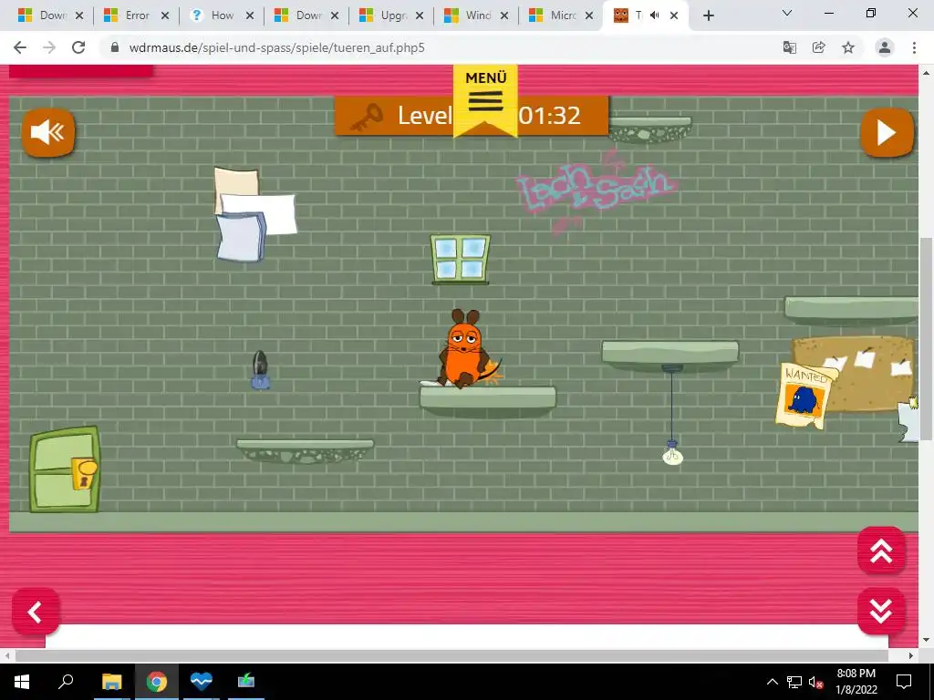Click the WANTED elephant poster
The image size is (934, 700).
(x=805, y=396)
